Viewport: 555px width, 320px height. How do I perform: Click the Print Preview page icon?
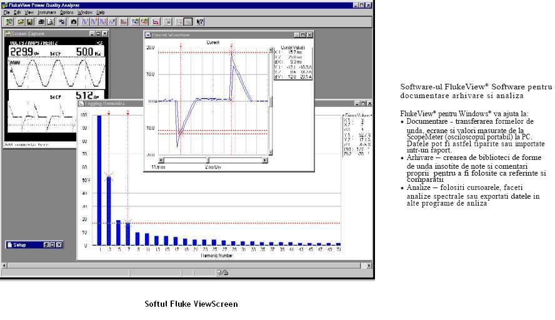[51, 22]
